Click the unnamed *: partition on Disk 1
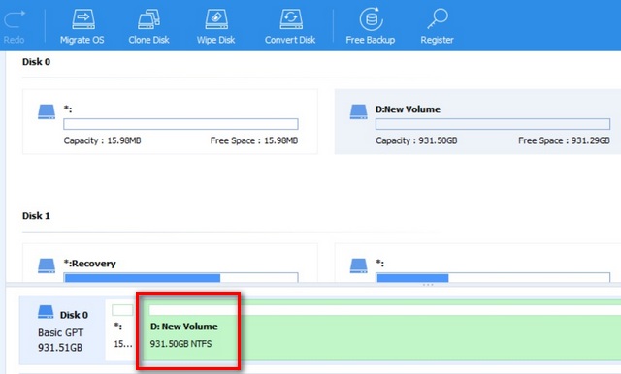Image resolution: width=621 pixels, height=374 pixels. (x=477, y=263)
